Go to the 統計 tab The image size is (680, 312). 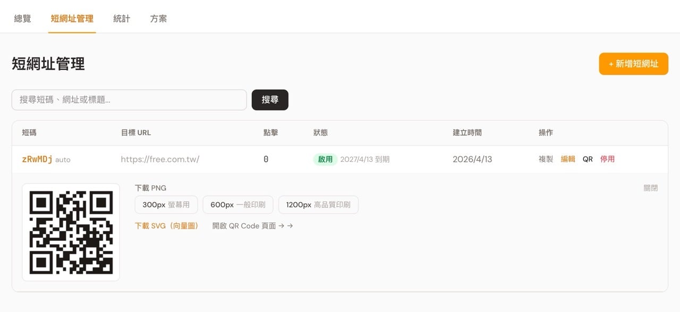pyautogui.click(x=122, y=19)
